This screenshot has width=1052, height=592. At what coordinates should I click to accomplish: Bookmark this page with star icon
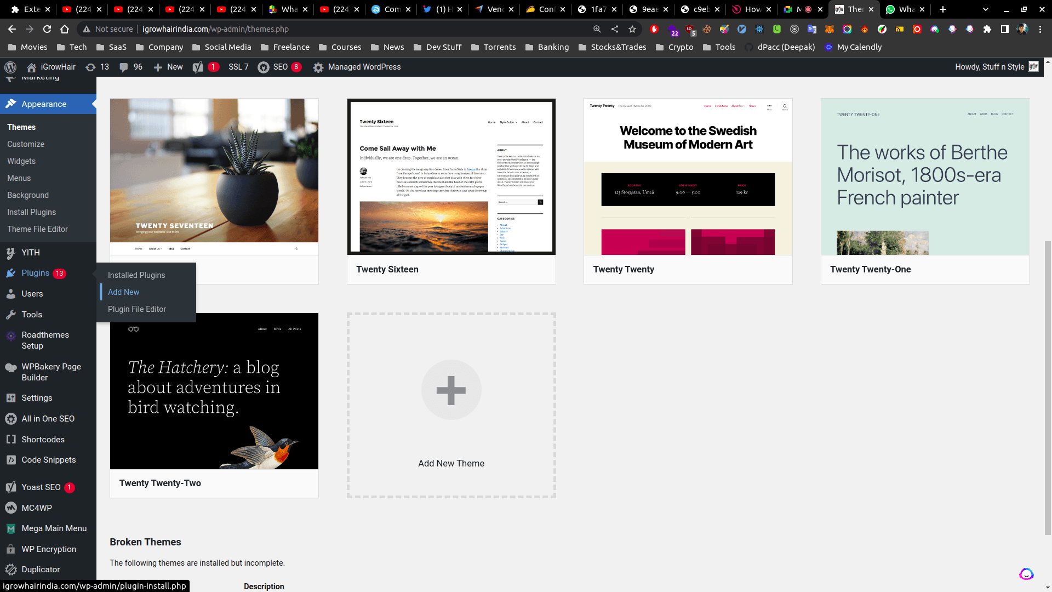coord(632,29)
